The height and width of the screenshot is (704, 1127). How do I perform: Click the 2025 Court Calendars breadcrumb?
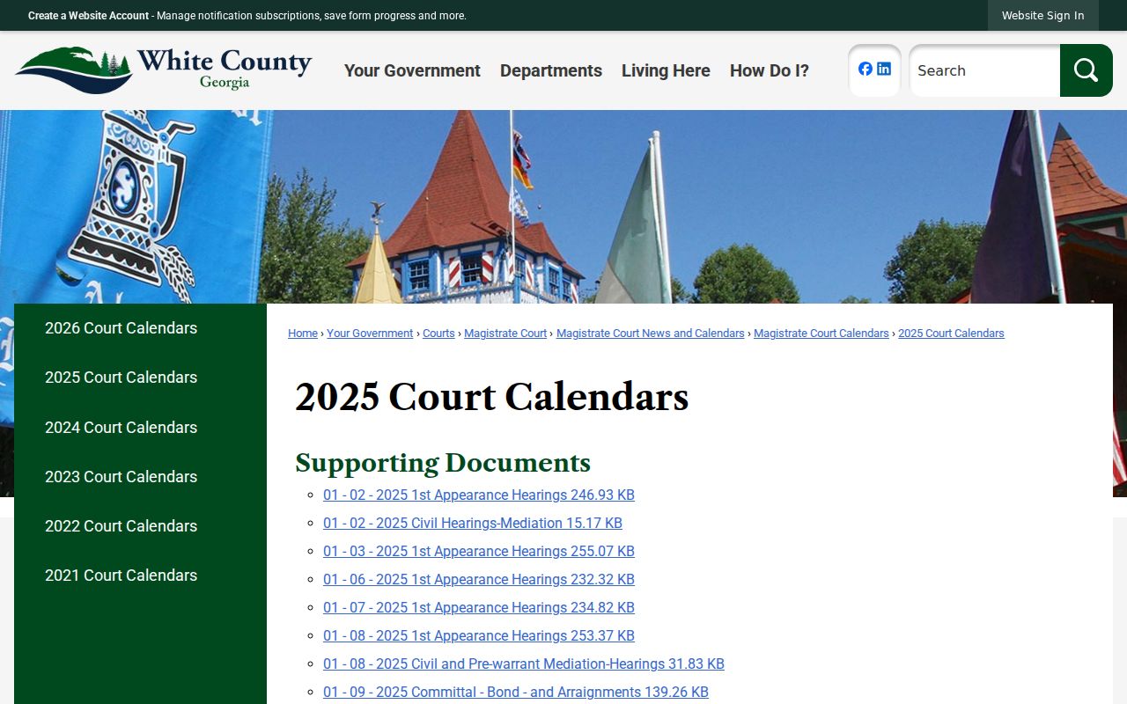[951, 334]
